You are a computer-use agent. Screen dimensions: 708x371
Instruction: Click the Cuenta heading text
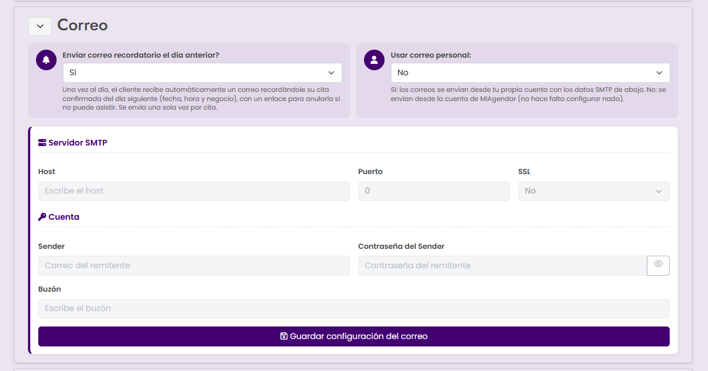click(x=64, y=217)
